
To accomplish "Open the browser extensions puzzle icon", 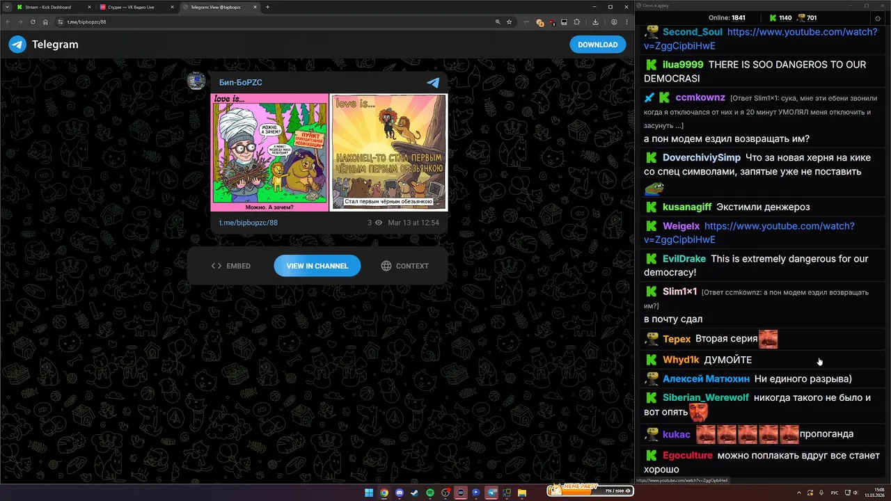I will point(576,22).
